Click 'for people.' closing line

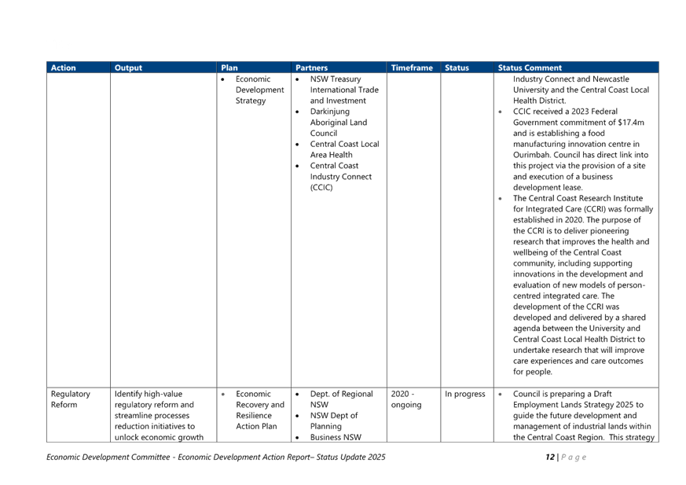pos(533,372)
